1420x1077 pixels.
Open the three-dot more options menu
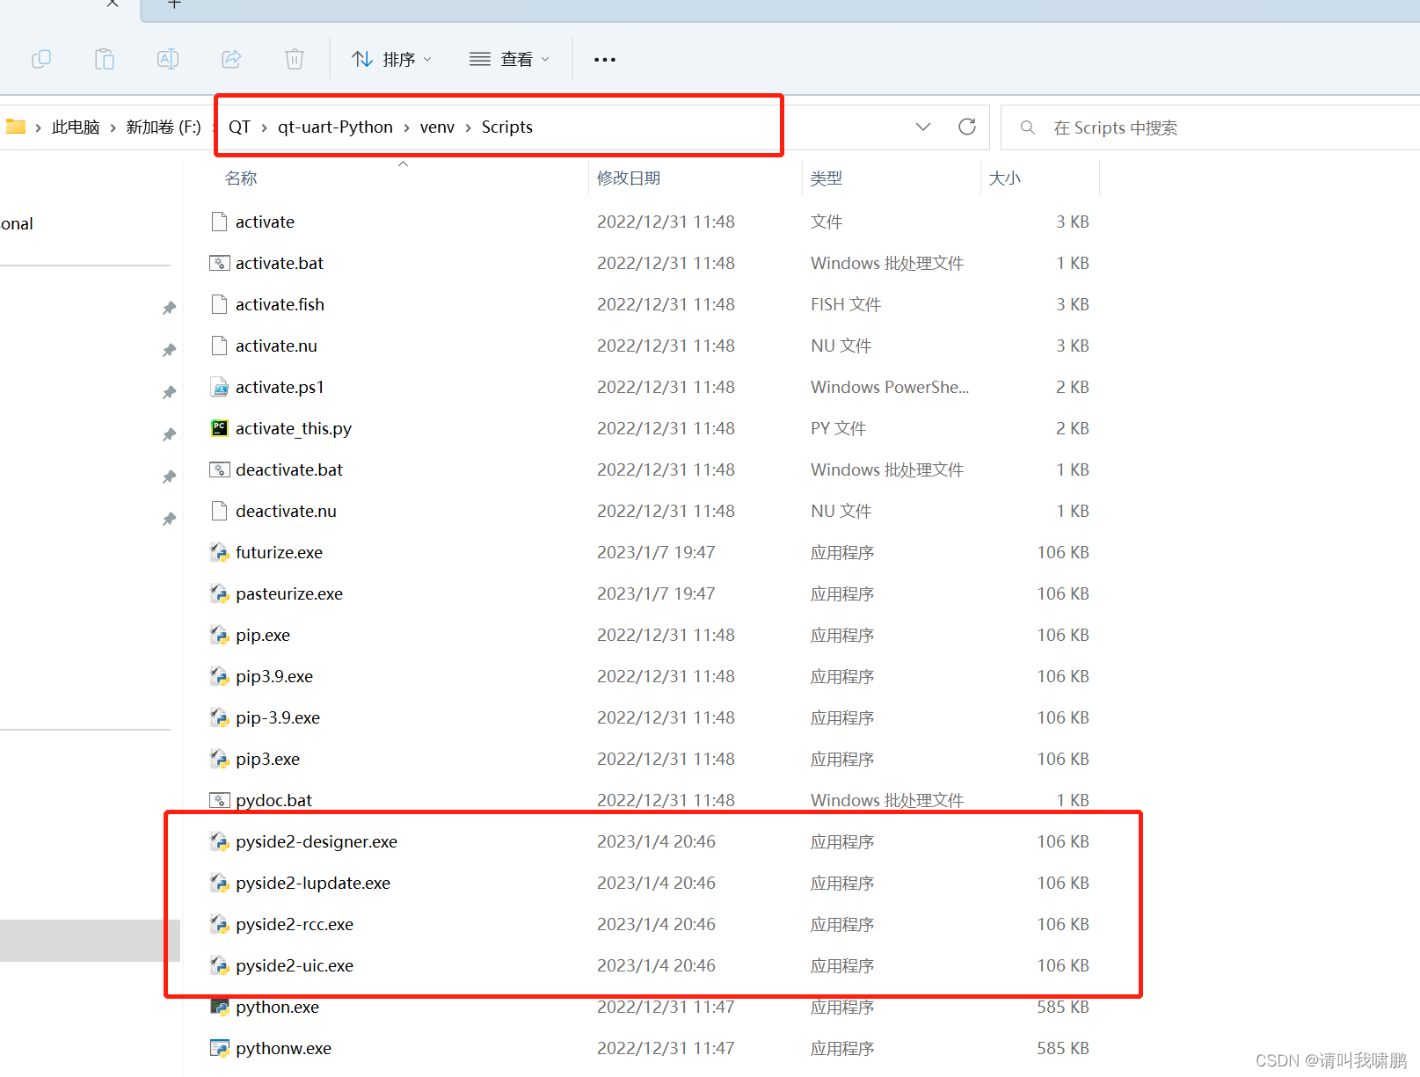[605, 60]
